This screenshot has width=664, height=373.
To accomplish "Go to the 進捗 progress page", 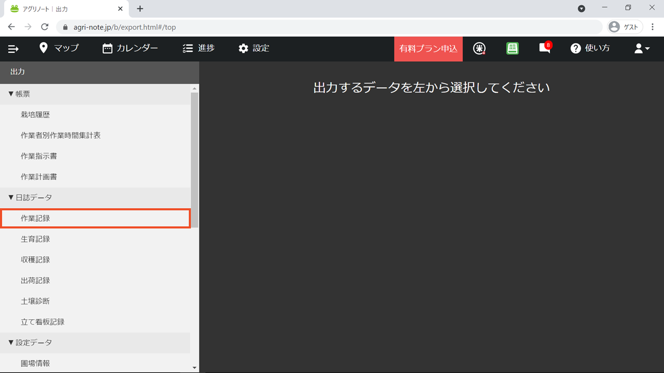I will (x=199, y=48).
